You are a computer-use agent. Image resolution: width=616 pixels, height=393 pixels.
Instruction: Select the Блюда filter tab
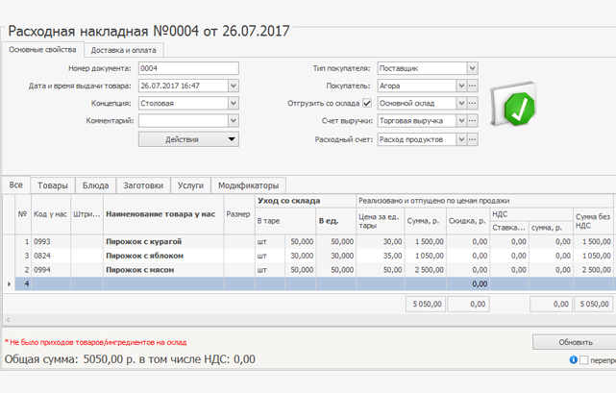tap(95, 185)
